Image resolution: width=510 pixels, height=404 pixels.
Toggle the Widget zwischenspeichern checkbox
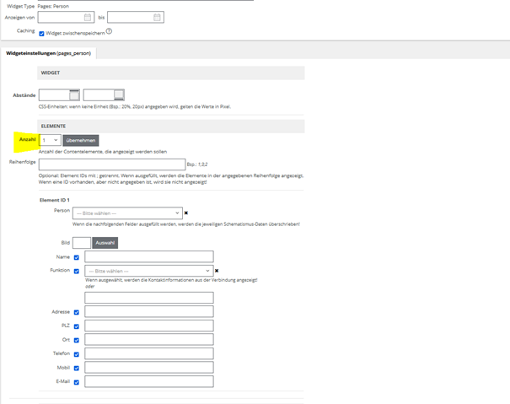42,34
